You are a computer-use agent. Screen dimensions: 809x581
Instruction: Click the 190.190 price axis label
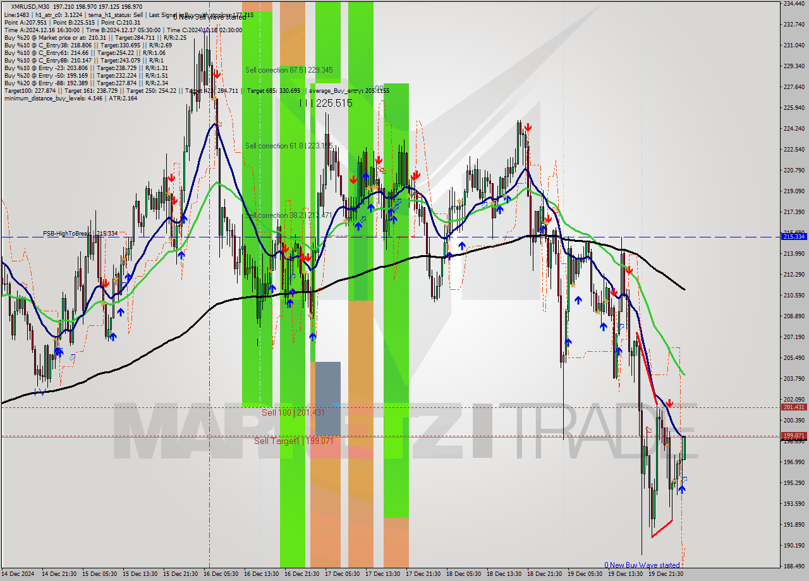(x=794, y=545)
